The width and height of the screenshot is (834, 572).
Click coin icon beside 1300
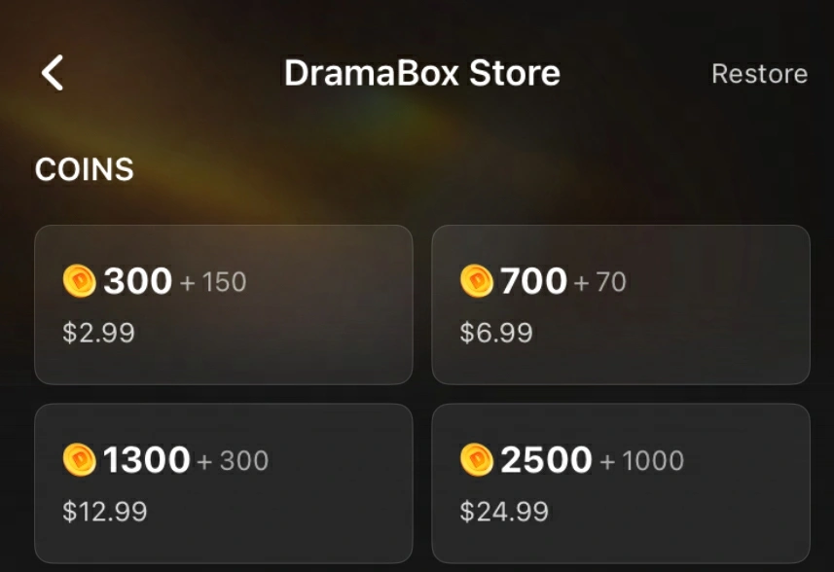click(x=79, y=459)
